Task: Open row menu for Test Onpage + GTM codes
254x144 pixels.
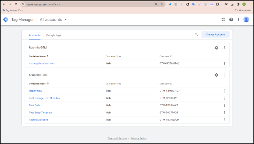Action: coord(224,98)
